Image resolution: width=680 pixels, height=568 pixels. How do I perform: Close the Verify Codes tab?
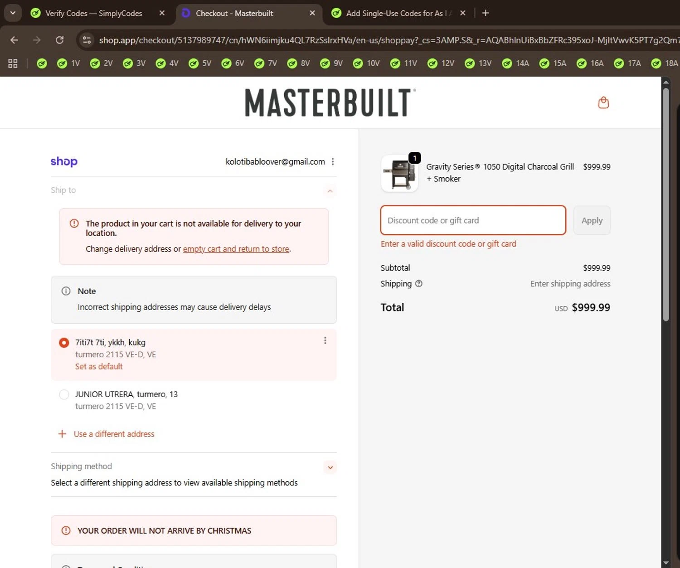click(x=162, y=13)
